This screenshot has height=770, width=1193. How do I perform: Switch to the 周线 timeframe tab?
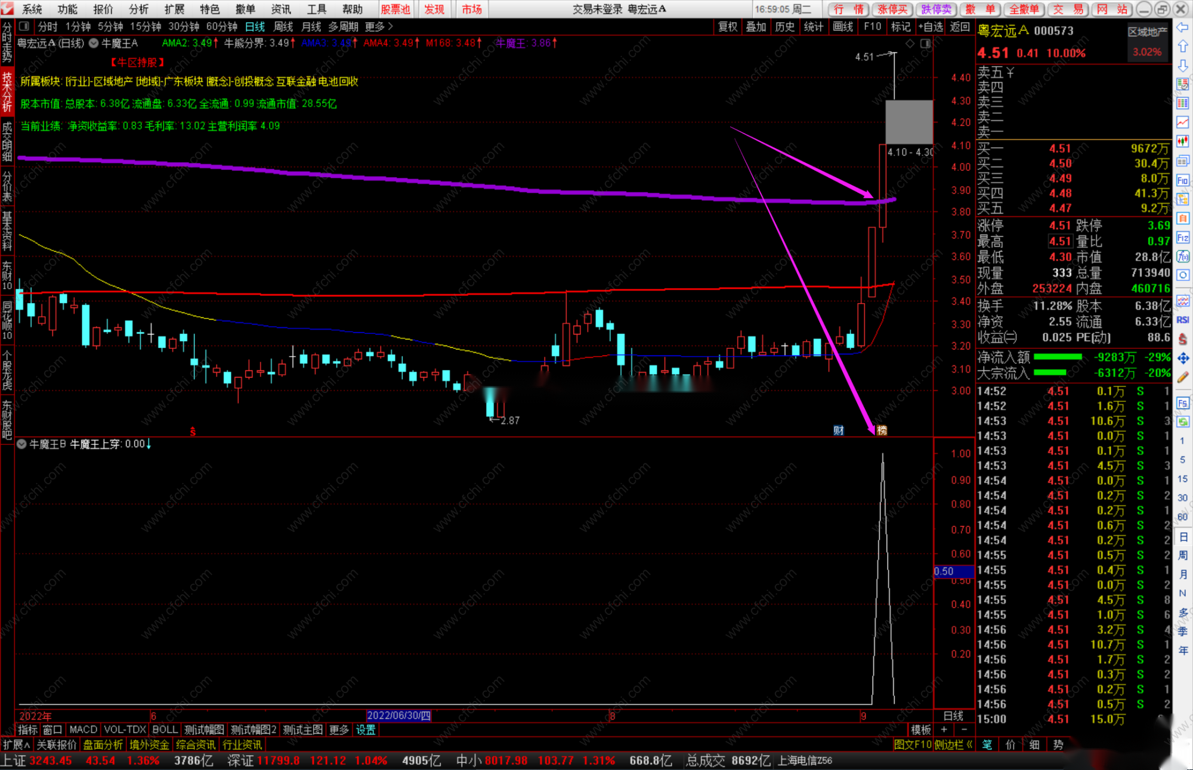(x=283, y=26)
